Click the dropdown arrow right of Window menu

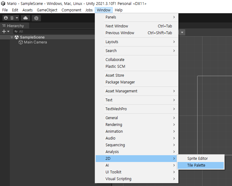[x=182, y=32]
